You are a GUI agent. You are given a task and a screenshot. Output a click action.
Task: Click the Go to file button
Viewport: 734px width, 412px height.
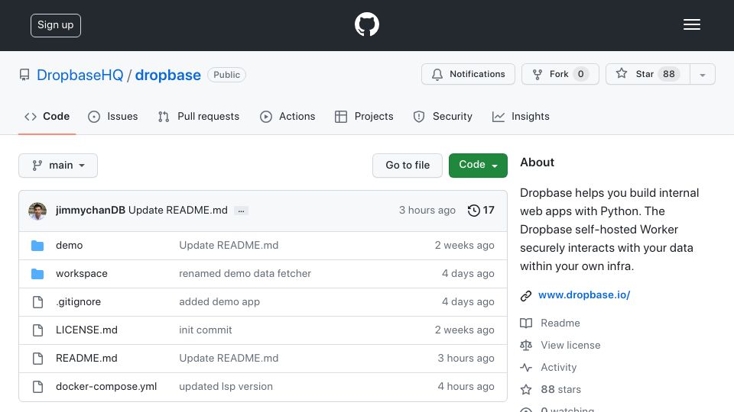(408, 166)
